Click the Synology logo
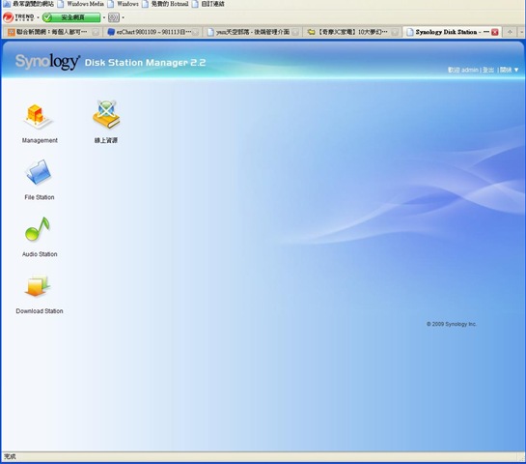526x464 pixels. [47, 62]
